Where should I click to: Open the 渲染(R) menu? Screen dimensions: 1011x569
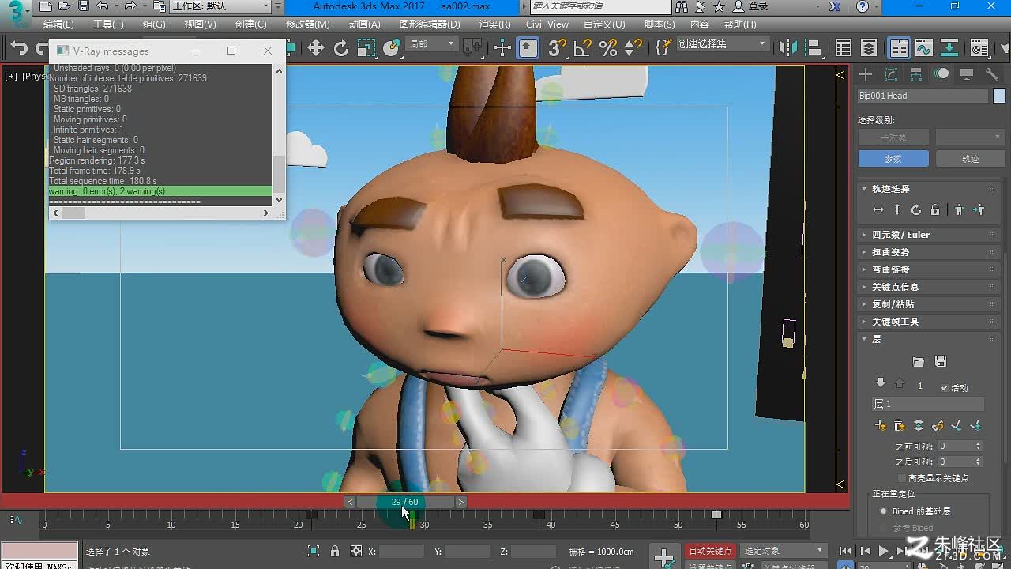tap(494, 24)
